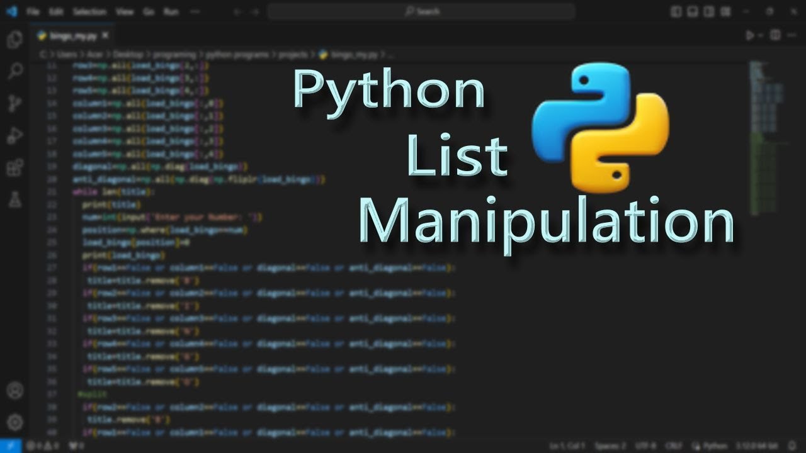Image resolution: width=806 pixels, height=453 pixels.
Task: Close the bingo_my.py editor tab
Action: tap(105, 36)
